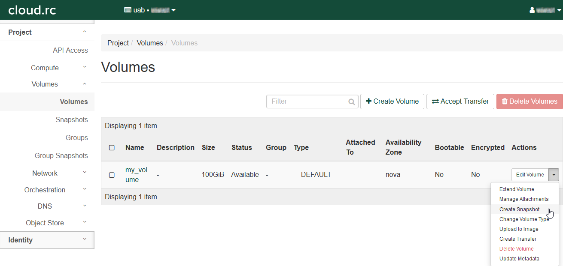The width and height of the screenshot is (563, 266).
Task: Select Extend Volume in the dropdown menu
Action: click(x=517, y=189)
